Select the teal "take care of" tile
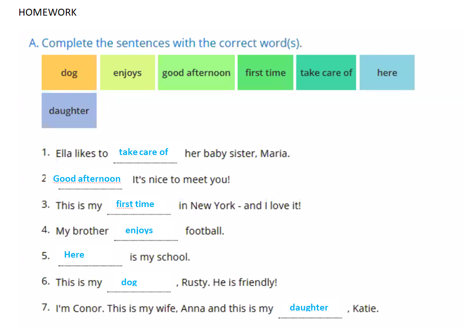465x328 pixels. tap(326, 73)
